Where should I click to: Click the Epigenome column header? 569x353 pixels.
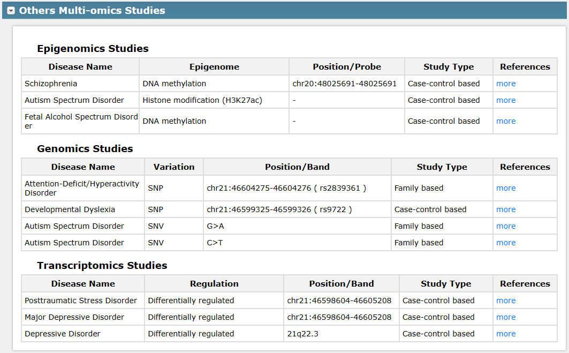click(214, 67)
